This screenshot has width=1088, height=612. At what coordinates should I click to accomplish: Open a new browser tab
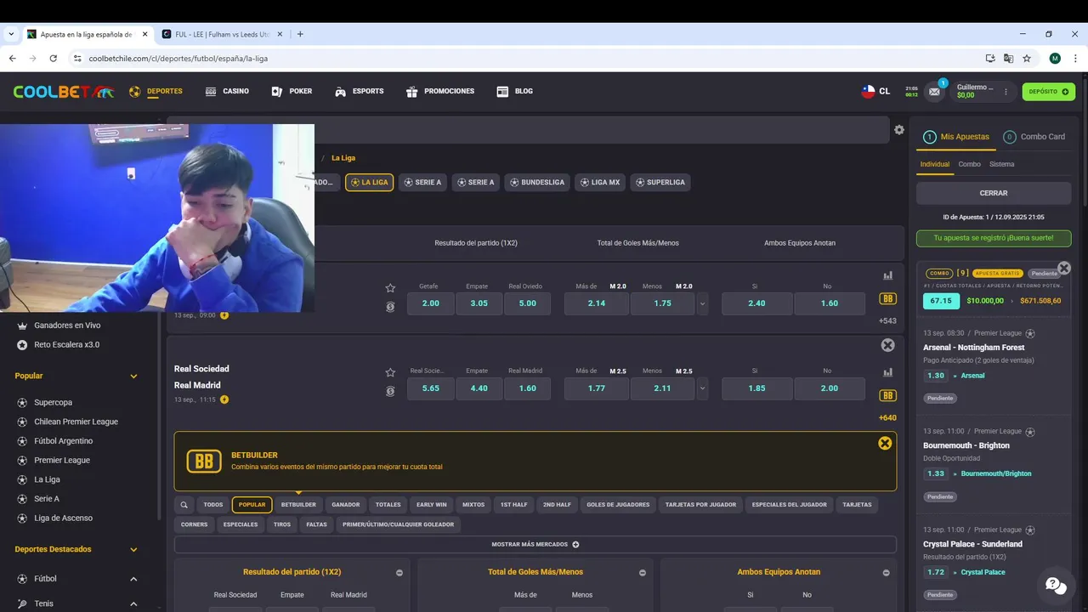click(300, 34)
